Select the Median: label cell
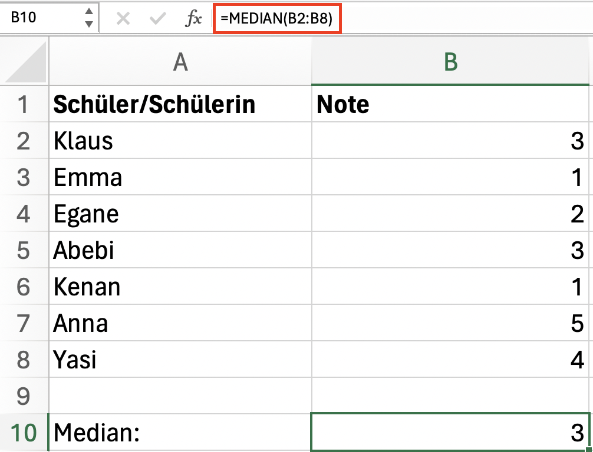Viewport: 593px width, 452px height. coord(180,433)
